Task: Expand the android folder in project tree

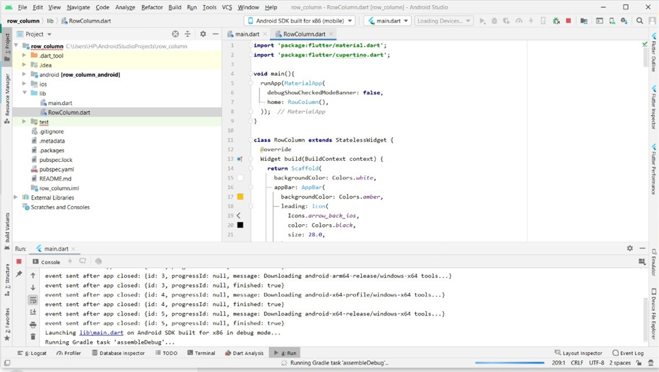Action: 24,75
